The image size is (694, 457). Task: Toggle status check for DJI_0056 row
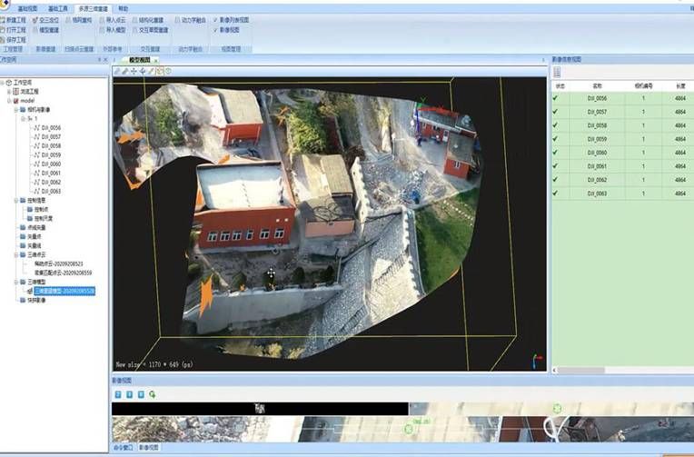coord(555,98)
